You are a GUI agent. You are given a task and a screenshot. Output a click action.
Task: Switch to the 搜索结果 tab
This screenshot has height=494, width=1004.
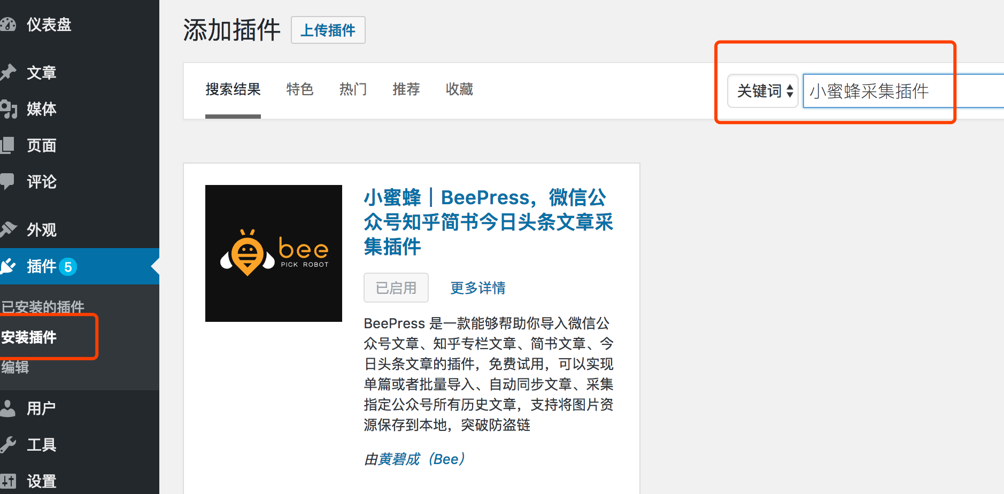tap(233, 89)
